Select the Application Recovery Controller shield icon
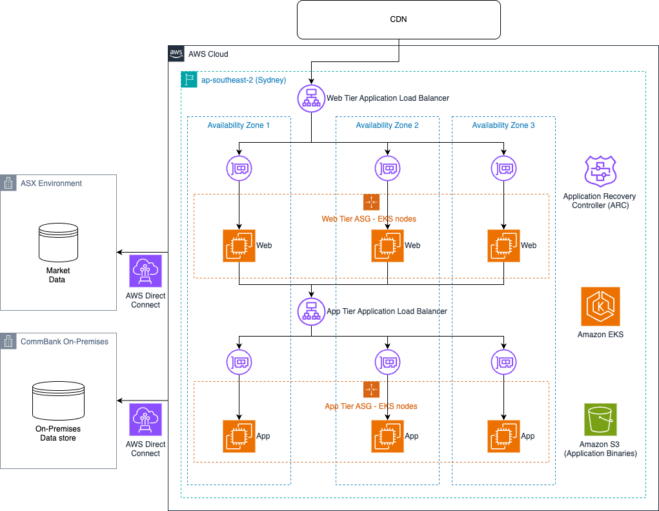 pyautogui.click(x=600, y=171)
